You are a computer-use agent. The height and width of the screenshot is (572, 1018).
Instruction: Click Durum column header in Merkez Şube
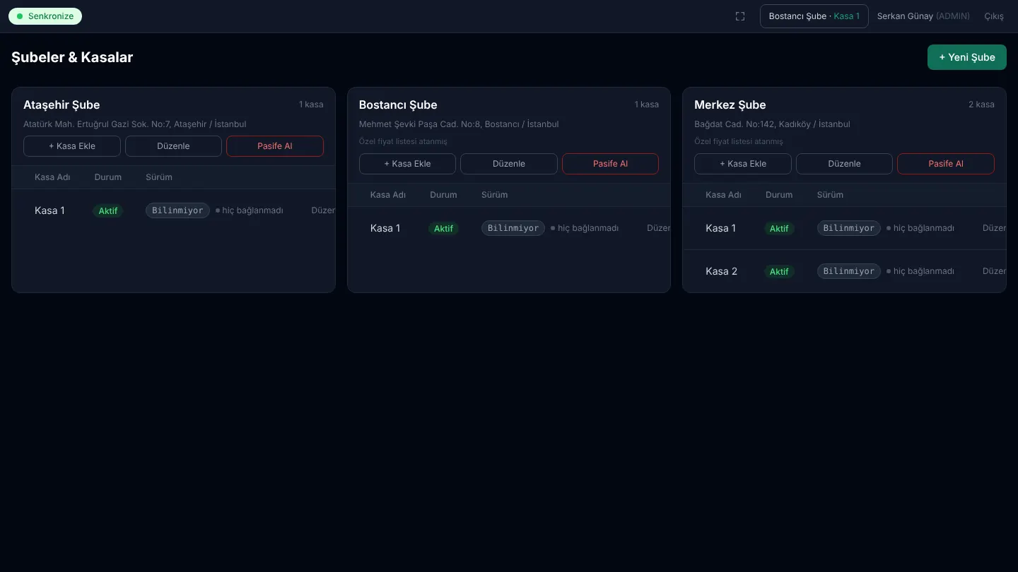(x=779, y=195)
